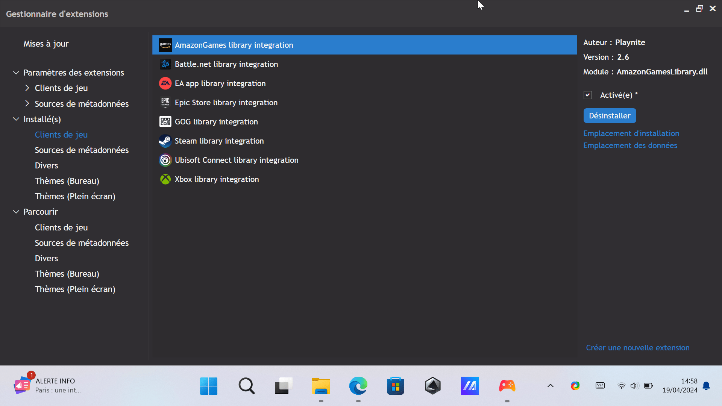Browse Clients de jeu under Parcourir
The height and width of the screenshot is (406, 722).
pyautogui.click(x=61, y=227)
